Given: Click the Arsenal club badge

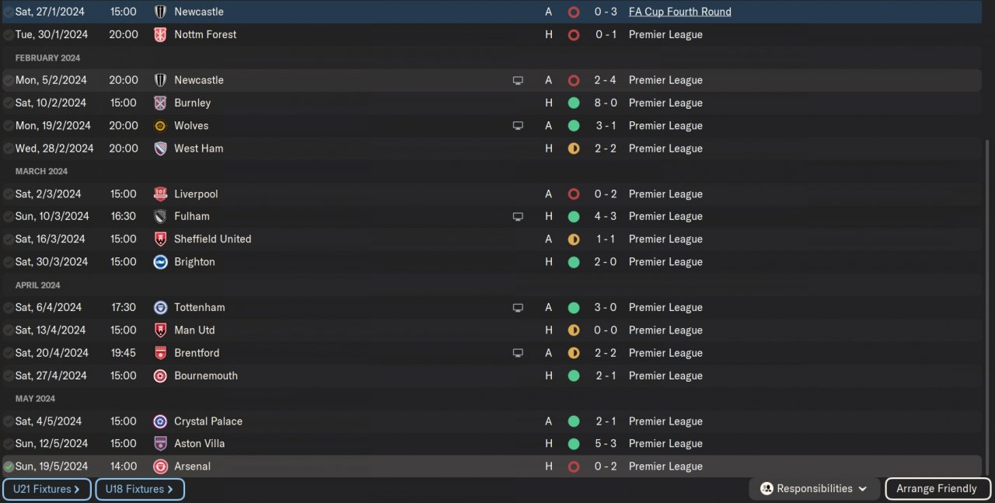Looking at the screenshot, I should (160, 466).
